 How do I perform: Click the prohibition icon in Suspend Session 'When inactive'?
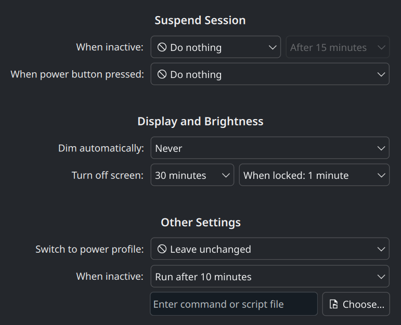tap(162, 47)
